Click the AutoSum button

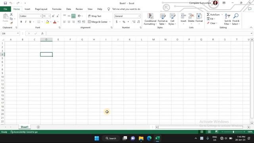213,15
